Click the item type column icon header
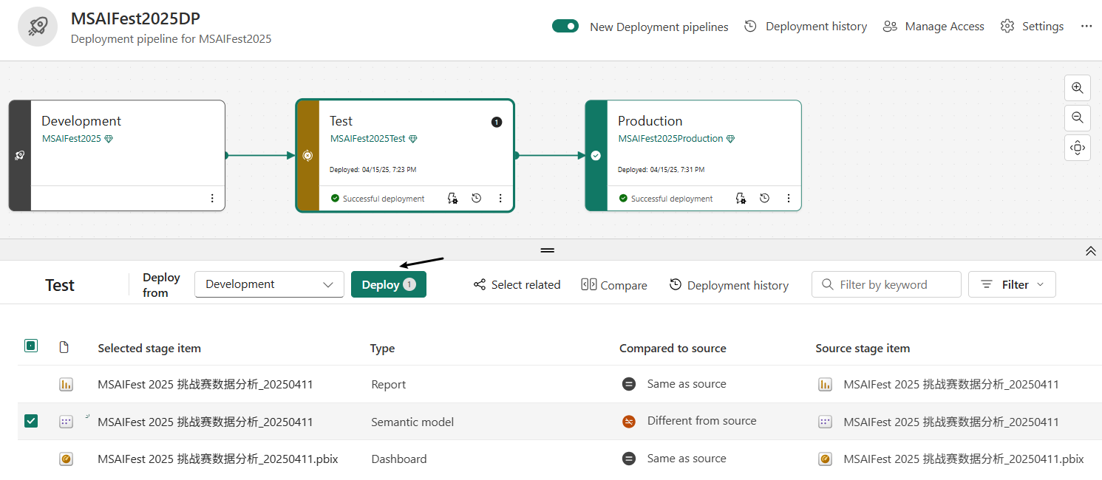Viewport: 1102px width, 480px height. [x=64, y=347]
